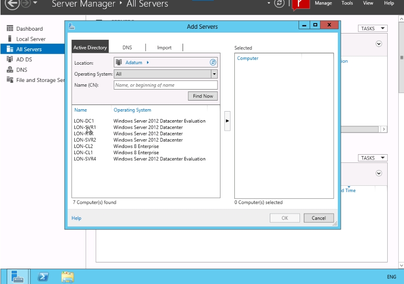Click the Adatum location breadcrumb
This screenshot has width=404, height=284.
pos(134,63)
